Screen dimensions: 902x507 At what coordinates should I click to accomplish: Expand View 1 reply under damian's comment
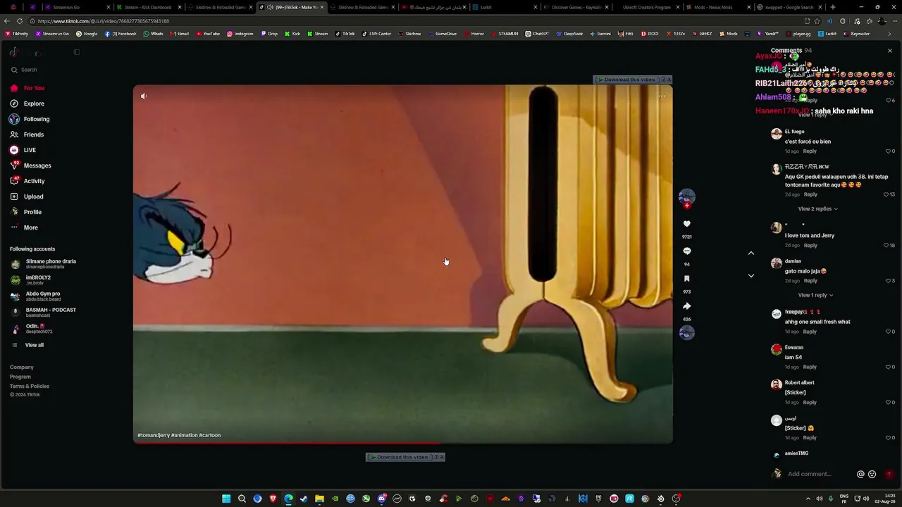[x=815, y=295]
